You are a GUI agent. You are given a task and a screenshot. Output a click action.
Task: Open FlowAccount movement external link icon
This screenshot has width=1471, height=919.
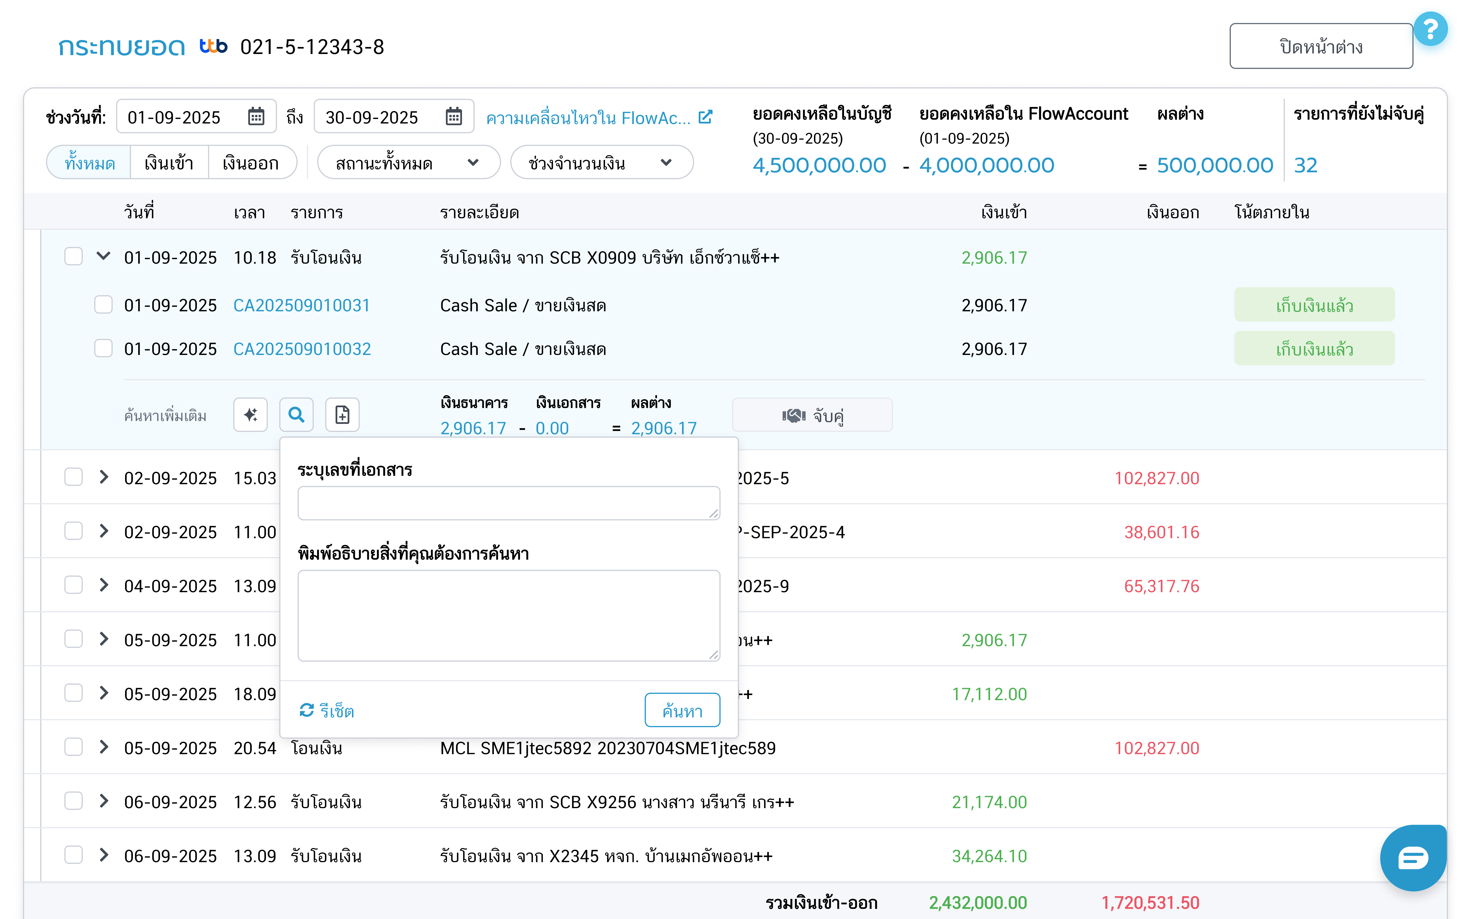pyautogui.click(x=705, y=117)
